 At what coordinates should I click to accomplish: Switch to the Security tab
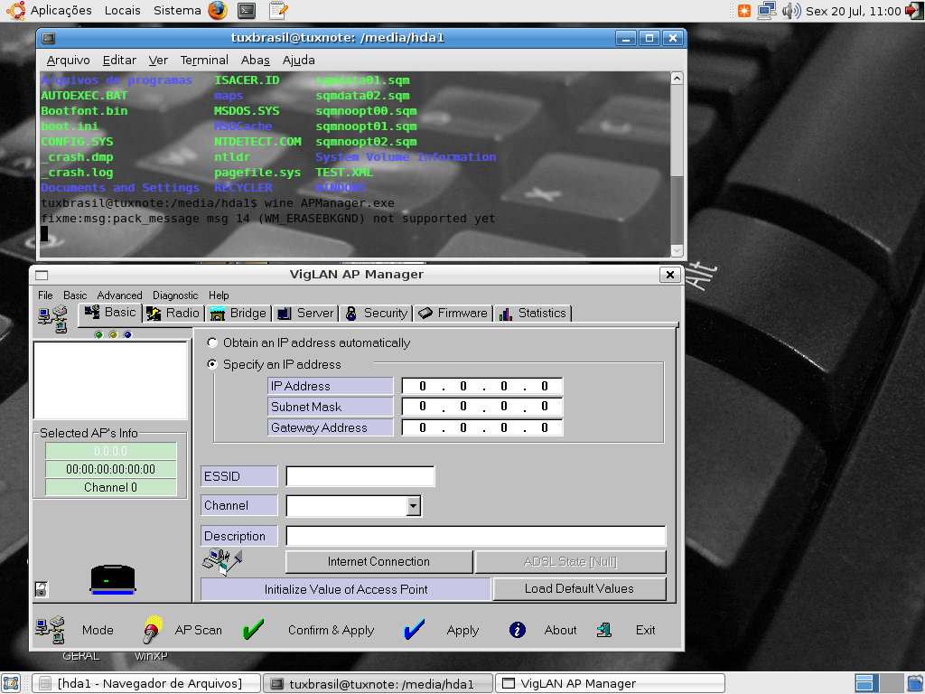click(x=377, y=314)
